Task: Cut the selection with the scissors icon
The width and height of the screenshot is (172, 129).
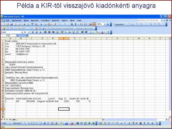Action: click(41, 24)
